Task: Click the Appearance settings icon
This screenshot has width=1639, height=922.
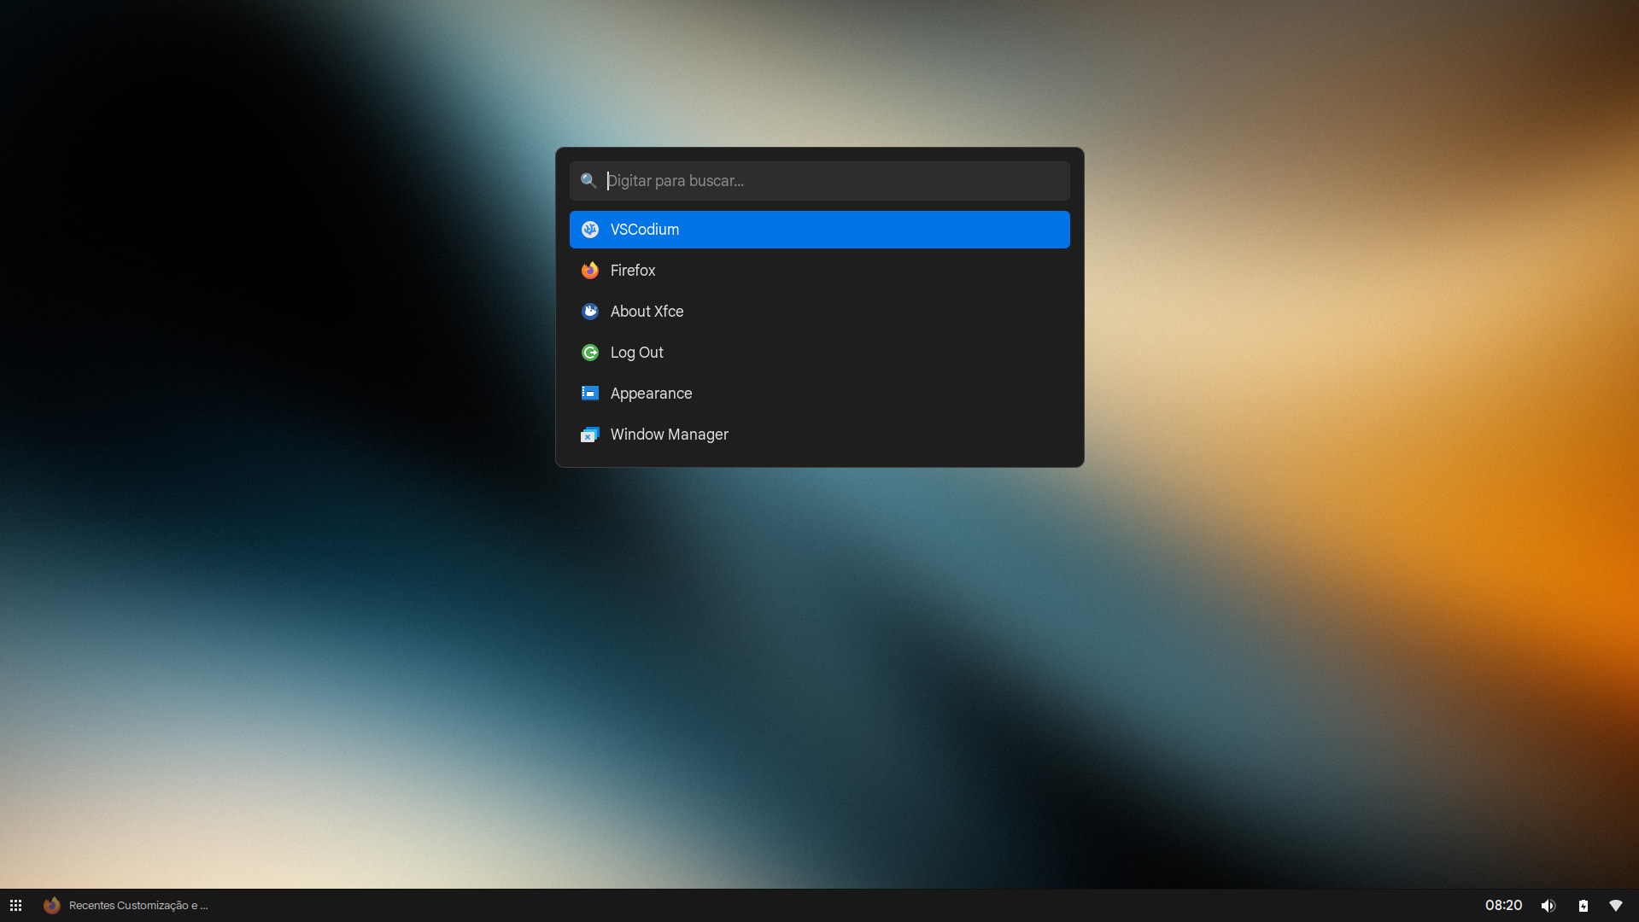Action: (590, 394)
